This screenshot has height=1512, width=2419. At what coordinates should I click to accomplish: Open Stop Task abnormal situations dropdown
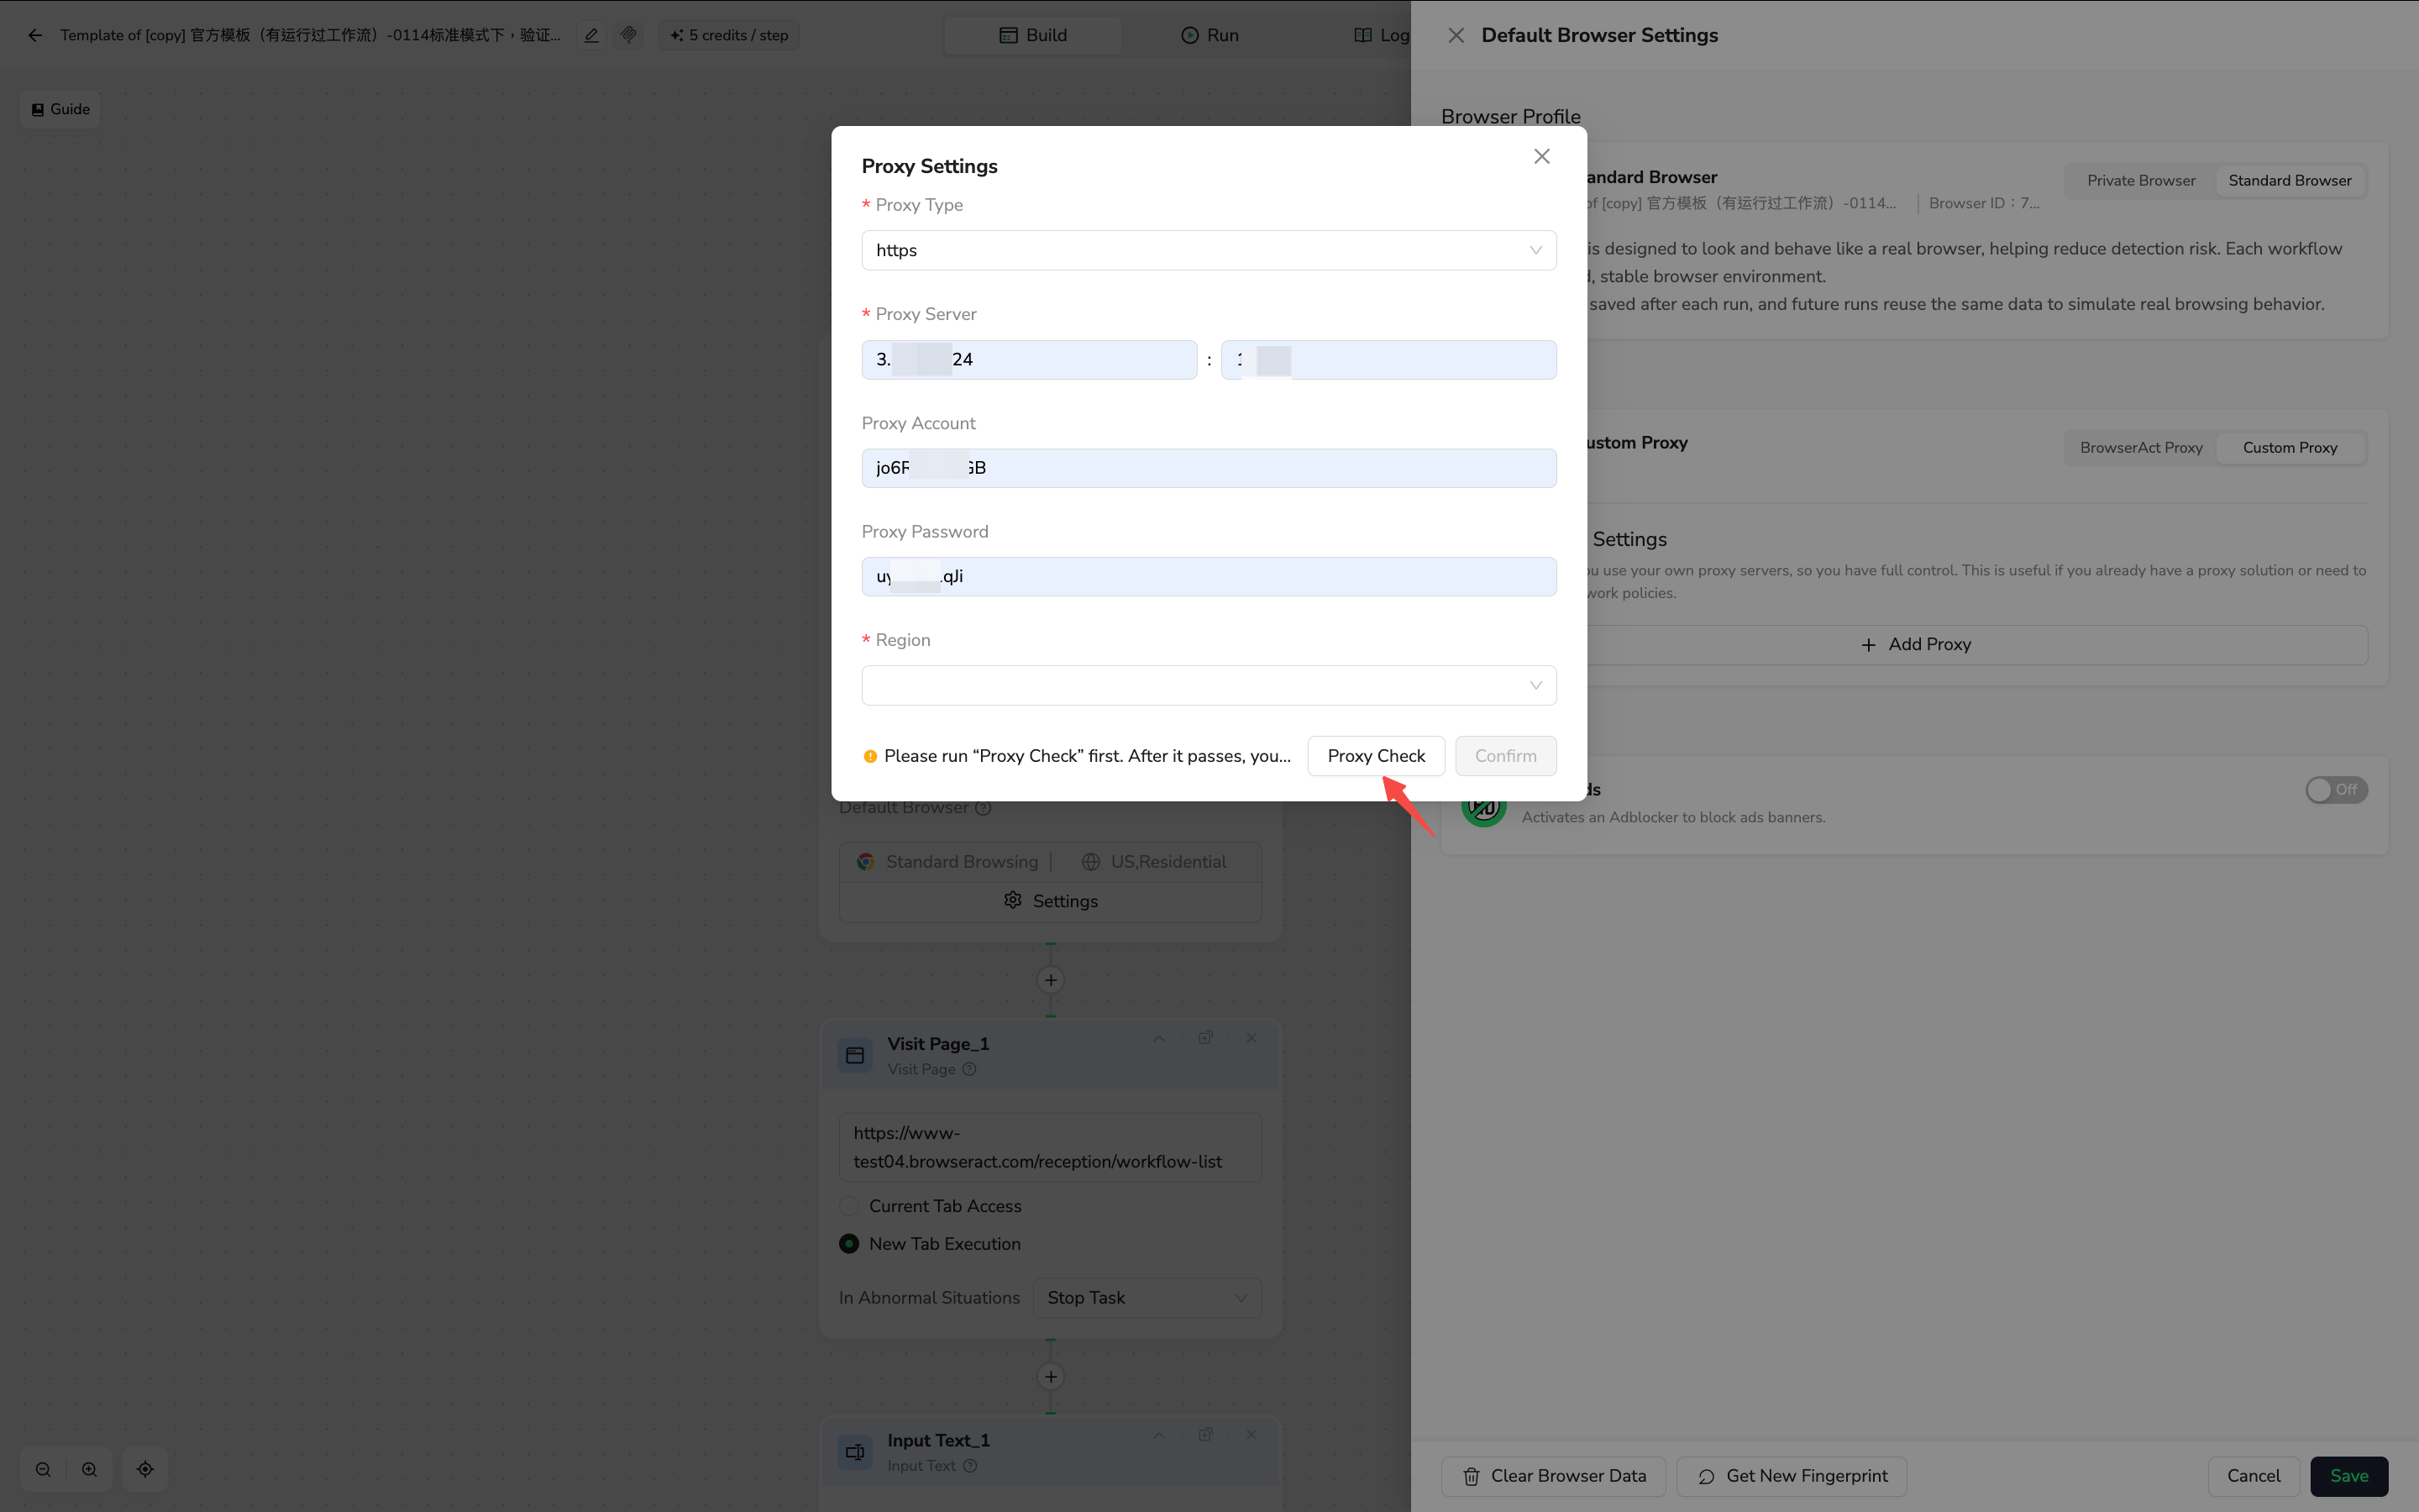1147,1298
